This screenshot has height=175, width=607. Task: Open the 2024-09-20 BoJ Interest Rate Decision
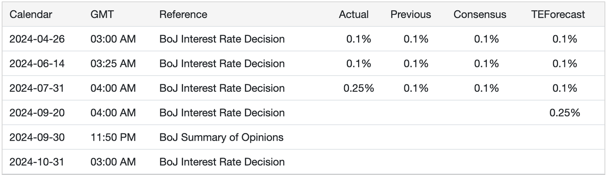(x=222, y=113)
